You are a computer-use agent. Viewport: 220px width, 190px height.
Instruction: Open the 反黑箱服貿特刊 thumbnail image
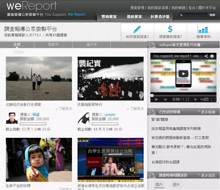[x=110, y=79]
